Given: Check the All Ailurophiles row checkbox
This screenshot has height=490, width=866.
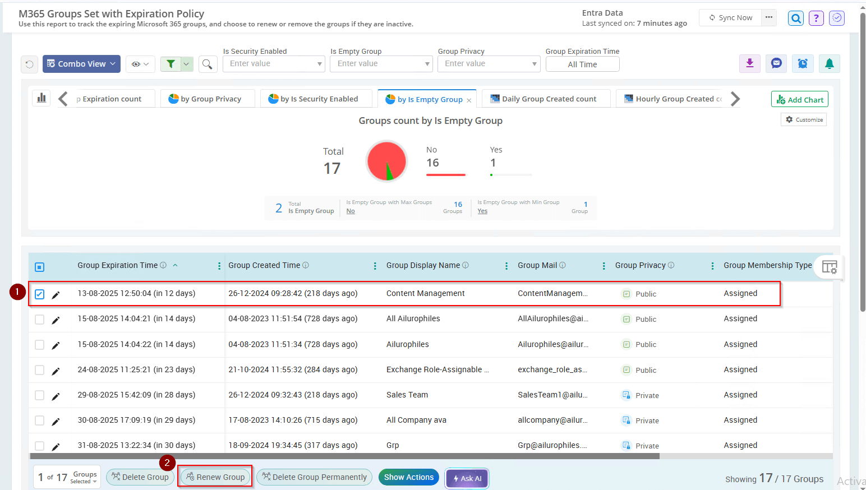Looking at the screenshot, I should 40,320.
